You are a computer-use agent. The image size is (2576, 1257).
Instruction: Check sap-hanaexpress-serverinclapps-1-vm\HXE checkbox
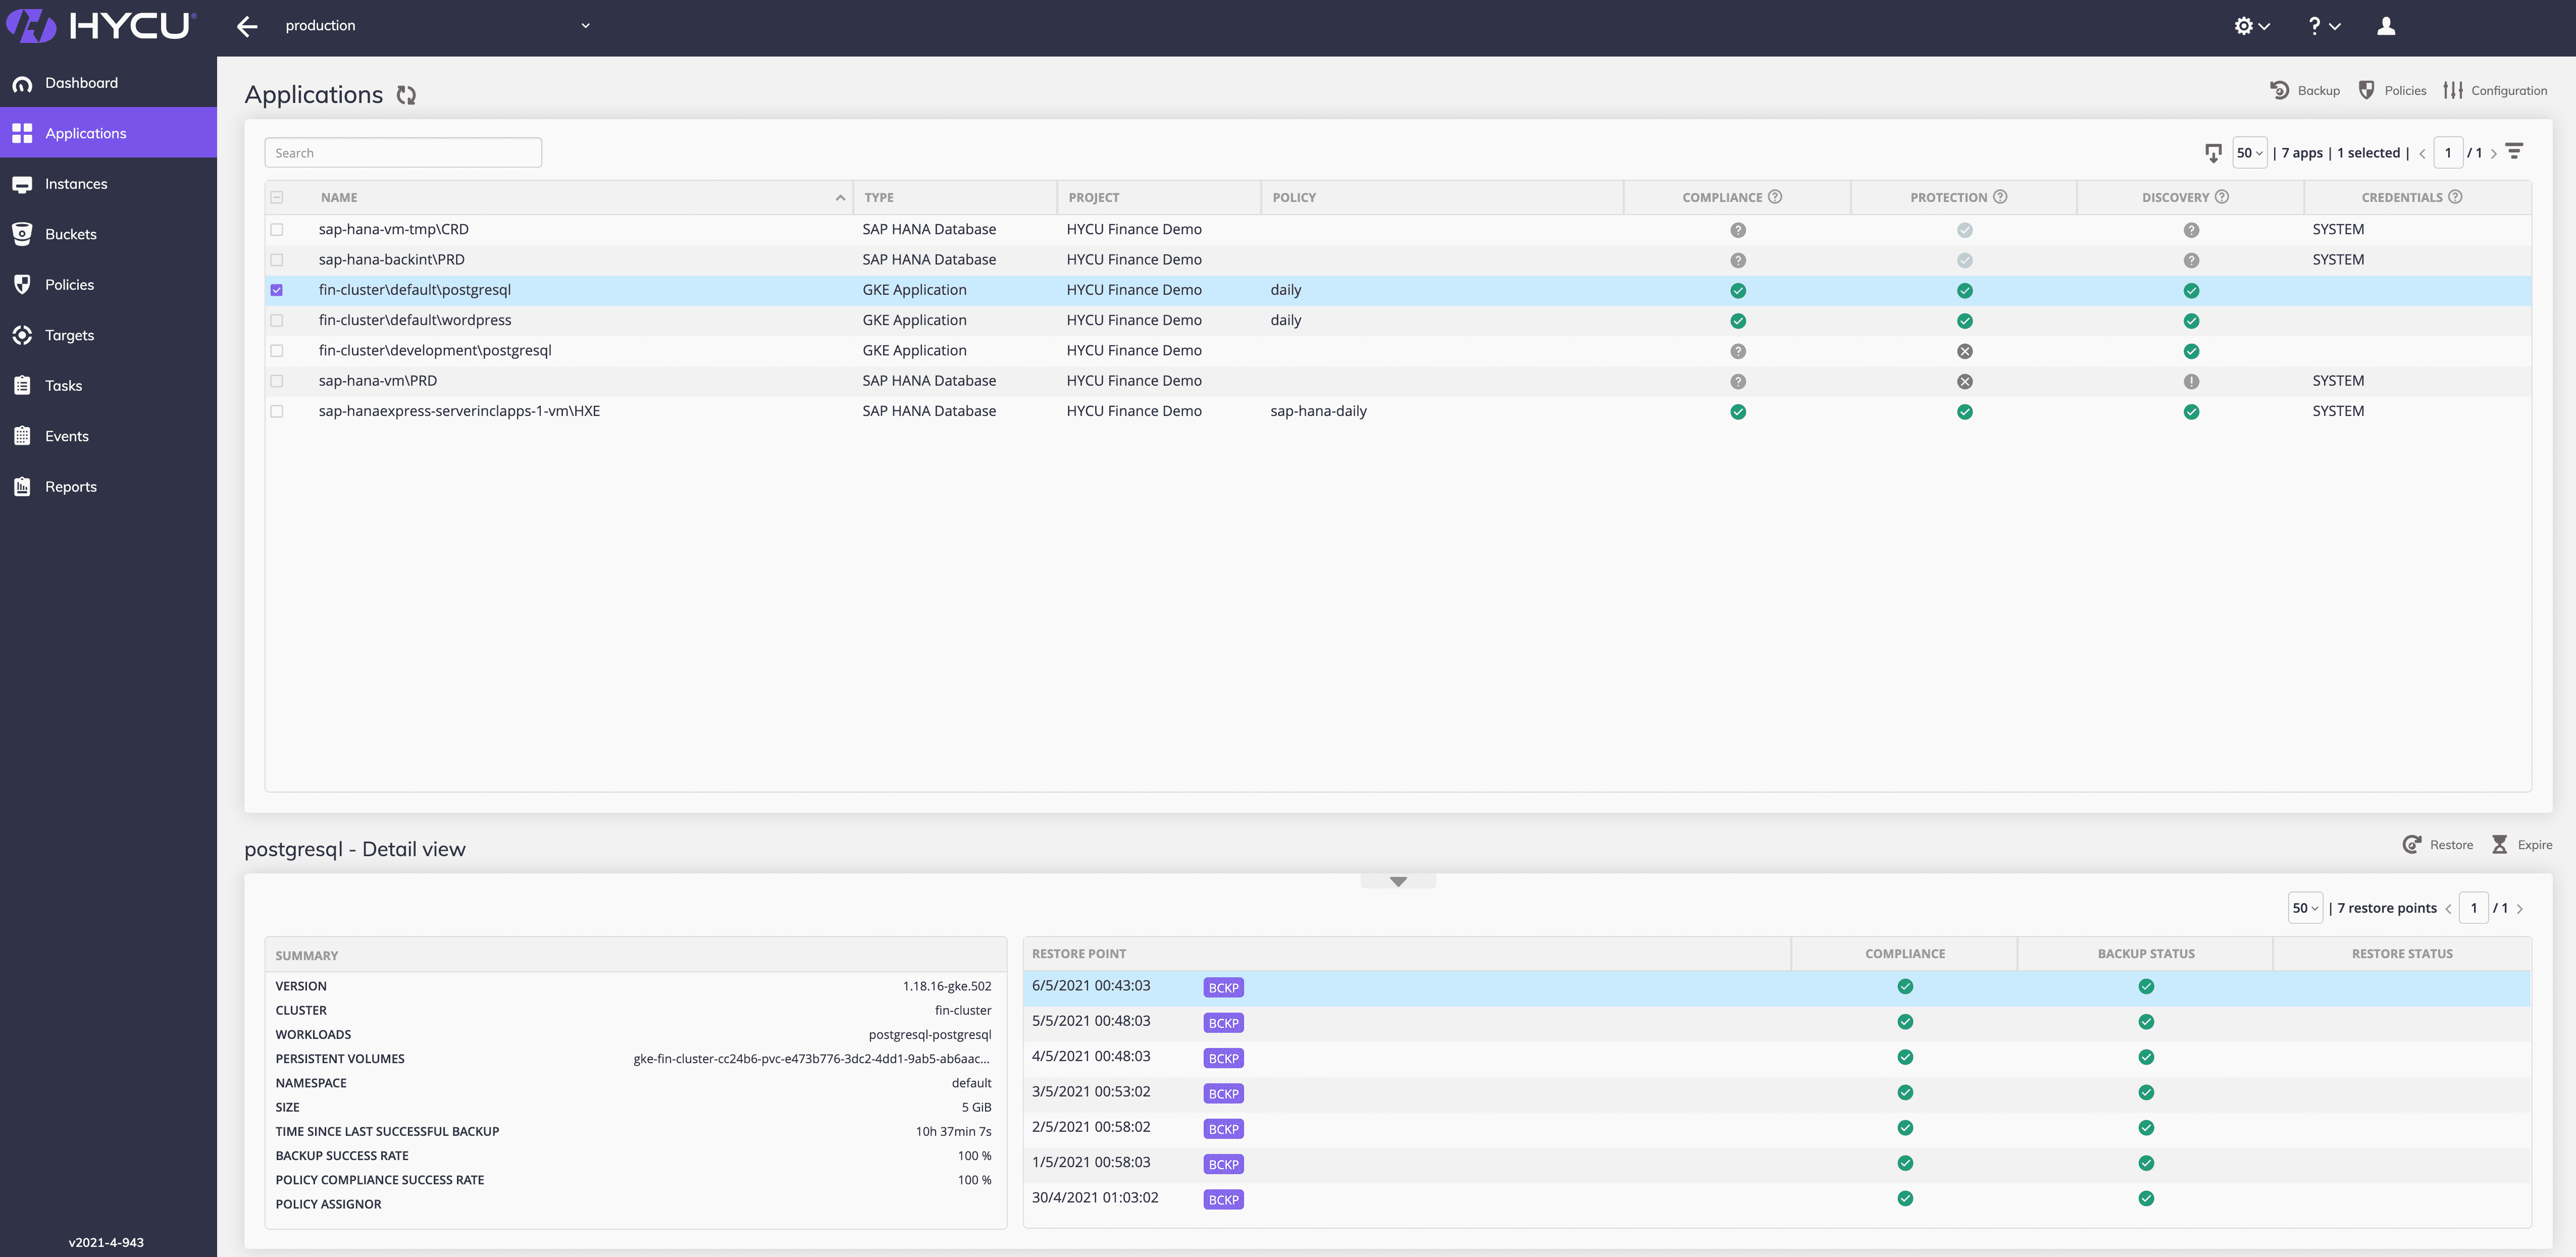(277, 411)
